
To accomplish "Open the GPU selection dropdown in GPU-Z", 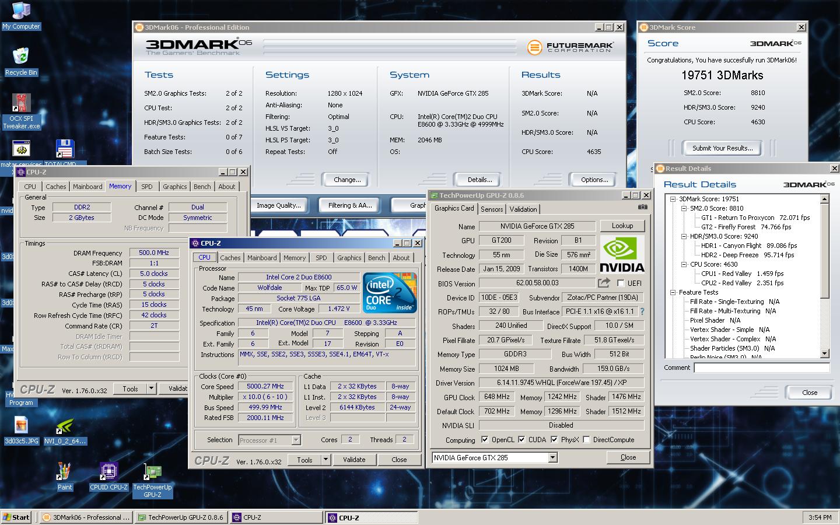I will [x=552, y=457].
